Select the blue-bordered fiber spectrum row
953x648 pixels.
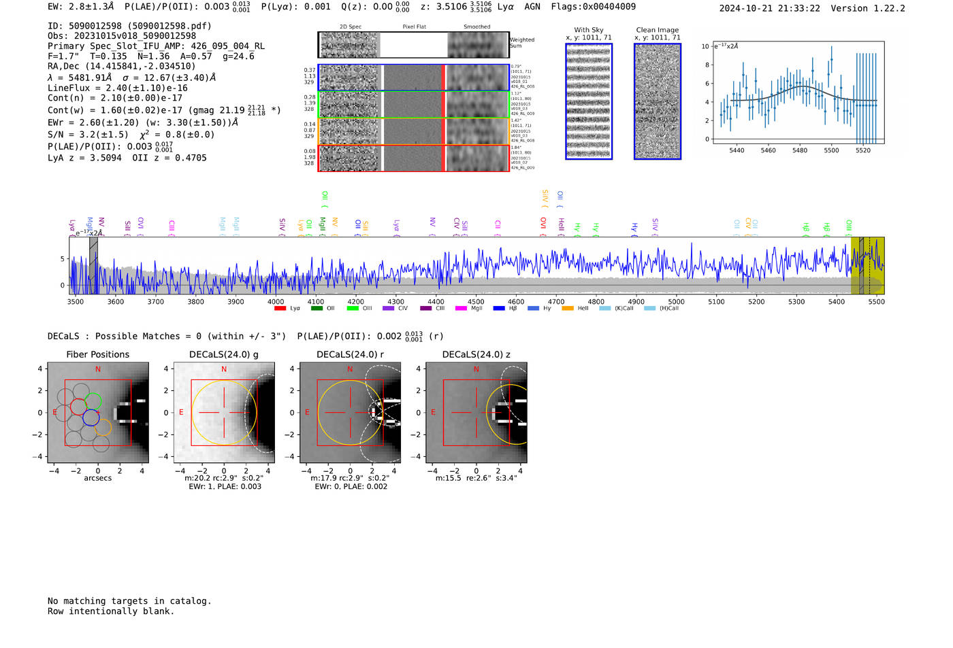click(414, 78)
